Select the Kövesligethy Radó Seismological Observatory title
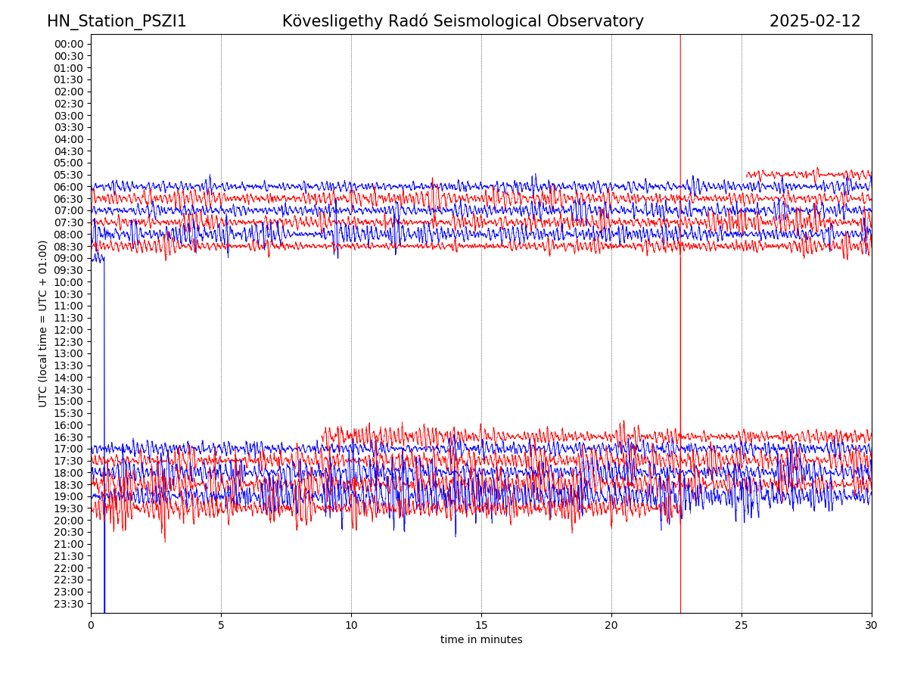Image resolution: width=908 pixels, height=681 pixels. coord(462,21)
